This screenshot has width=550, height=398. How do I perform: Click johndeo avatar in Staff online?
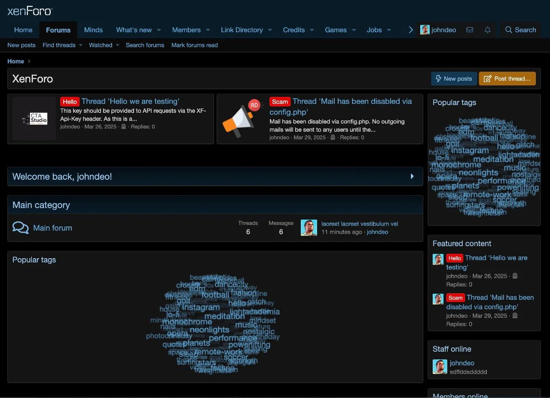[x=440, y=367]
